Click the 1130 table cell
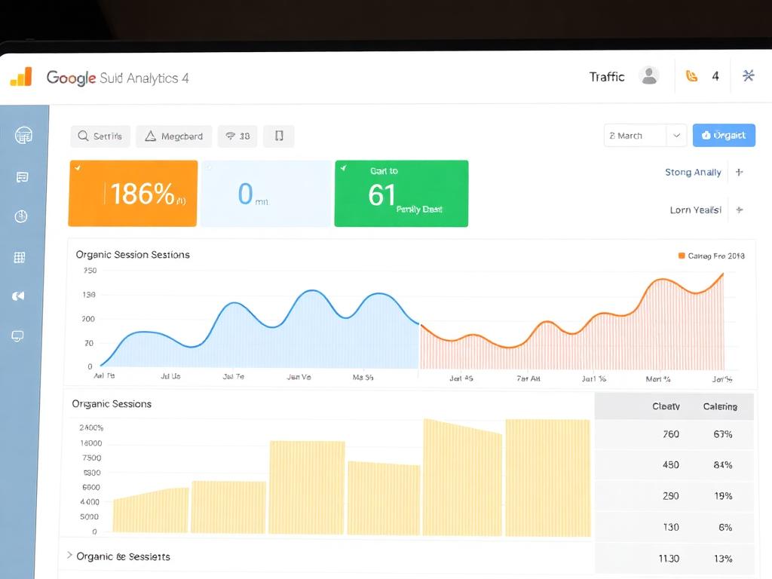 tap(669, 559)
